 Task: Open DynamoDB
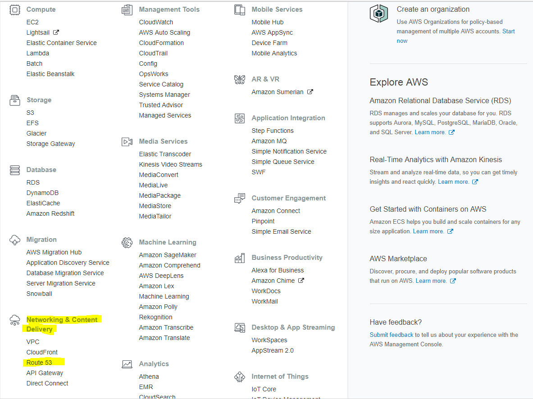42,193
